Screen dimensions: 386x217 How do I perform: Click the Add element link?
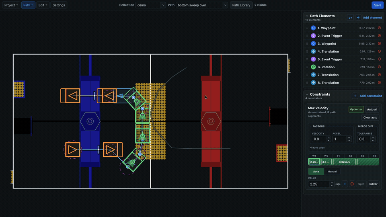coord(372,17)
